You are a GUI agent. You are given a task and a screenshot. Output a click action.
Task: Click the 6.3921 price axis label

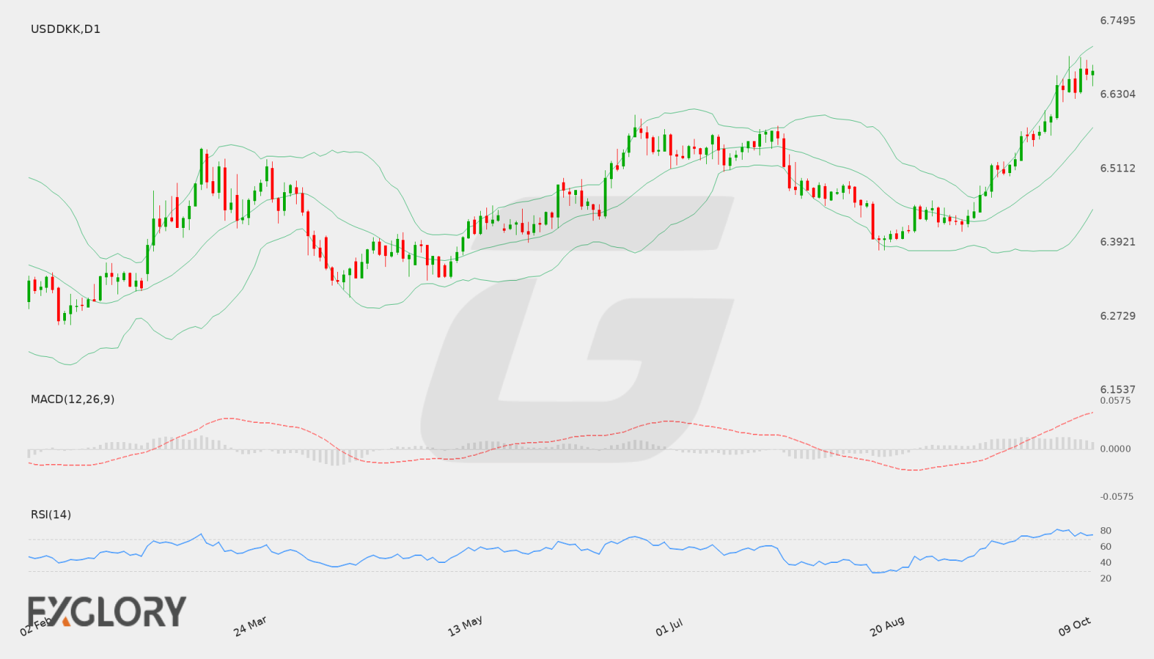point(1118,242)
